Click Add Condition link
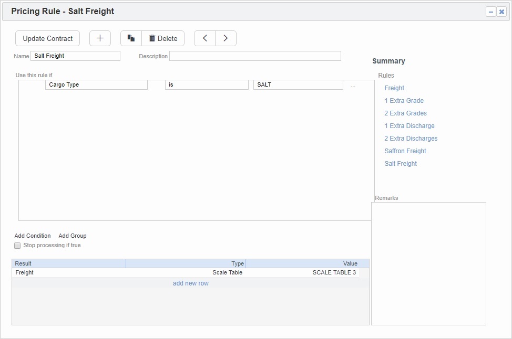 [x=33, y=236]
